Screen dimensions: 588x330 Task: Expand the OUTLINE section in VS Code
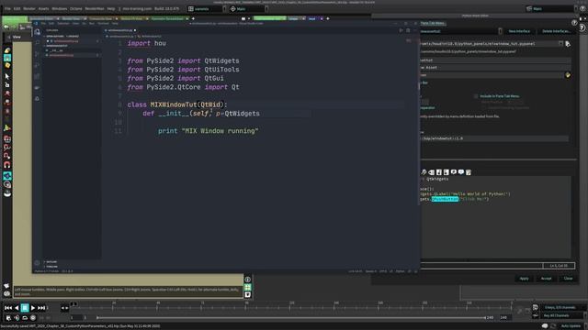pos(51,262)
